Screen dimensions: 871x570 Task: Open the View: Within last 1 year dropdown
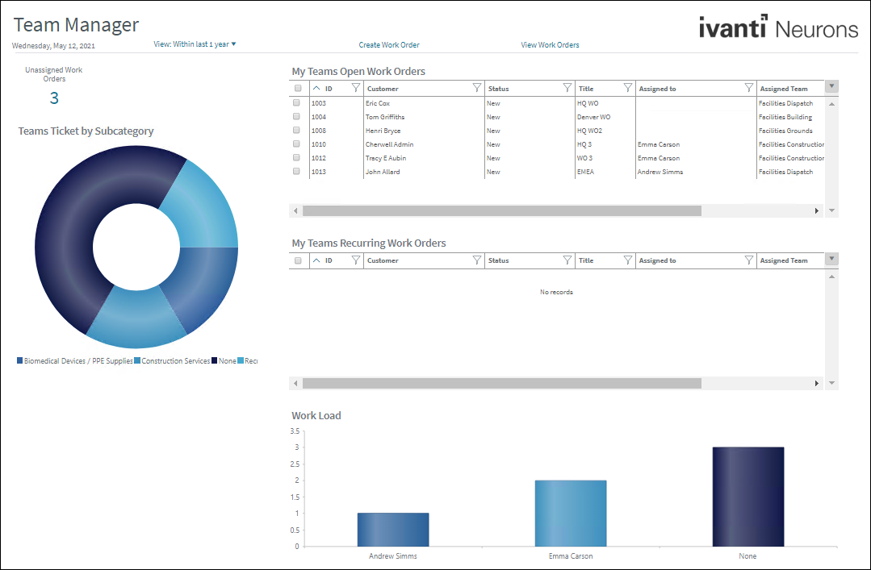(x=195, y=45)
